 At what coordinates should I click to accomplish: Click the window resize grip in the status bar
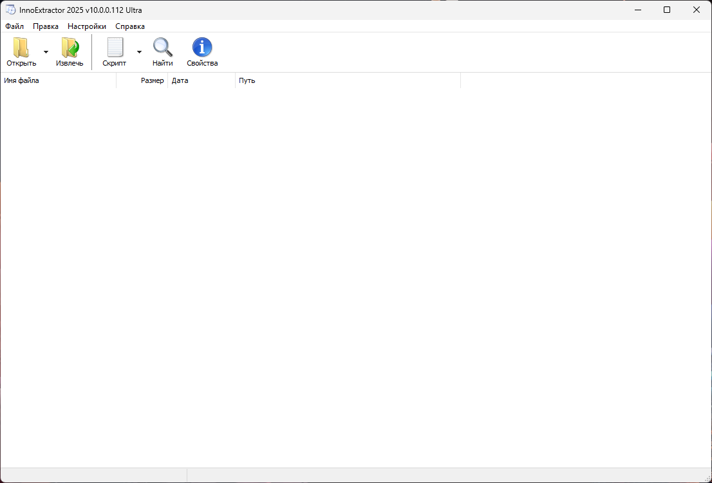(x=707, y=478)
